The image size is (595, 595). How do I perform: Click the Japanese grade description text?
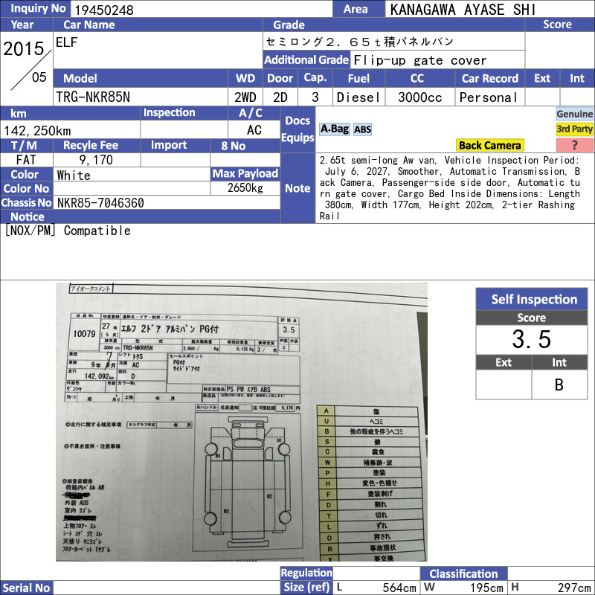pos(360,42)
